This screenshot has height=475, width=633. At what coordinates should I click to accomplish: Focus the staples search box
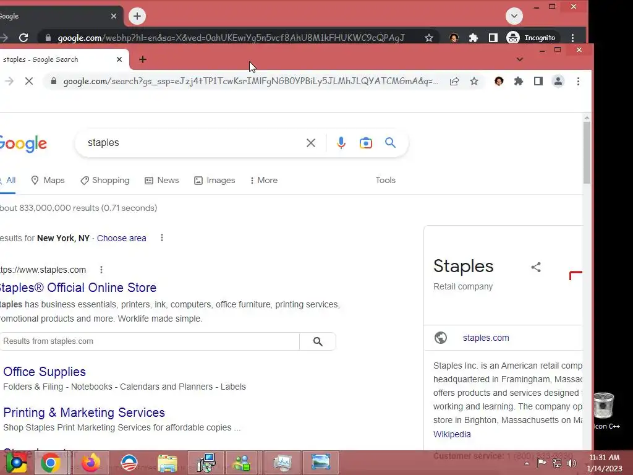coord(193,143)
